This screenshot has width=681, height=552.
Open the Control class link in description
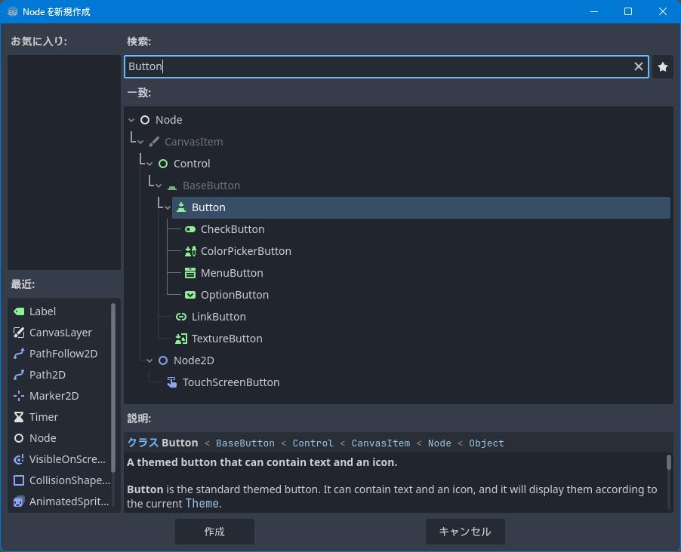coord(313,443)
